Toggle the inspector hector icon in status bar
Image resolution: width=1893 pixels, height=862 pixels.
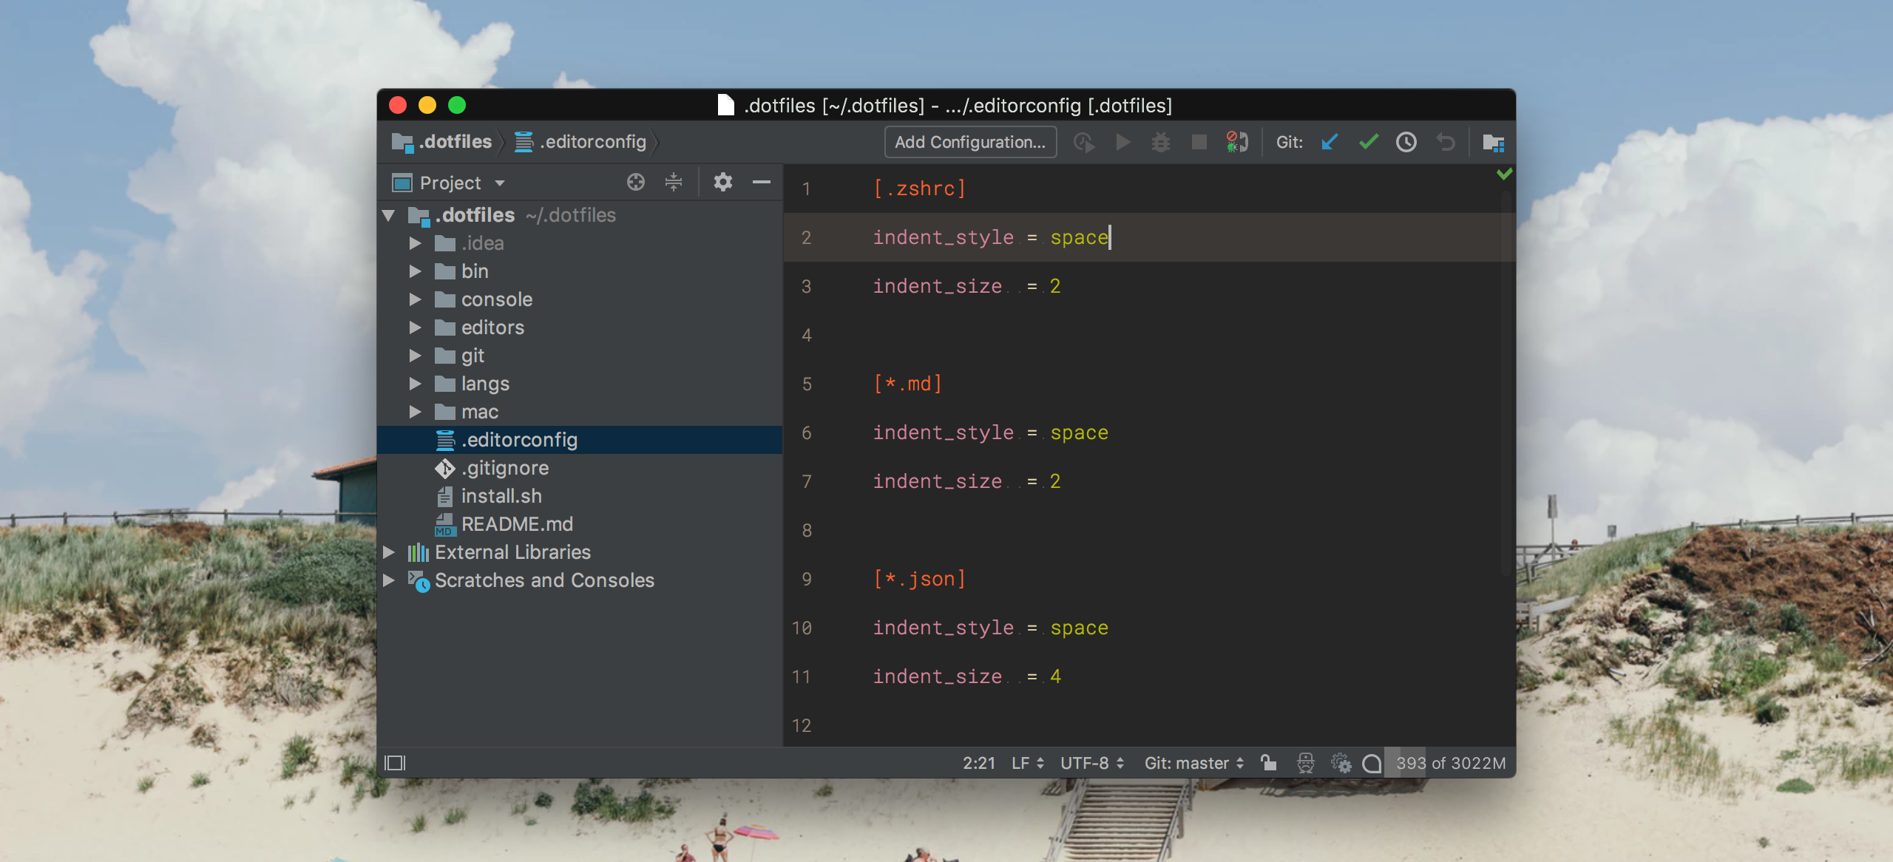point(1306,763)
